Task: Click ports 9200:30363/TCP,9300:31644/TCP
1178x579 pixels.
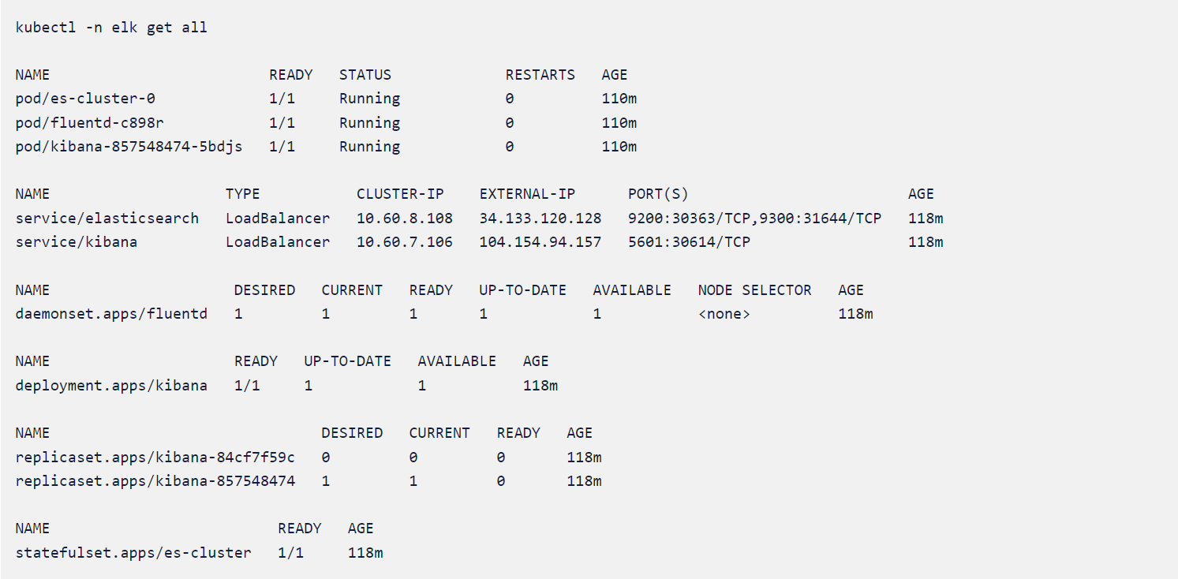Action: (755, 219)
